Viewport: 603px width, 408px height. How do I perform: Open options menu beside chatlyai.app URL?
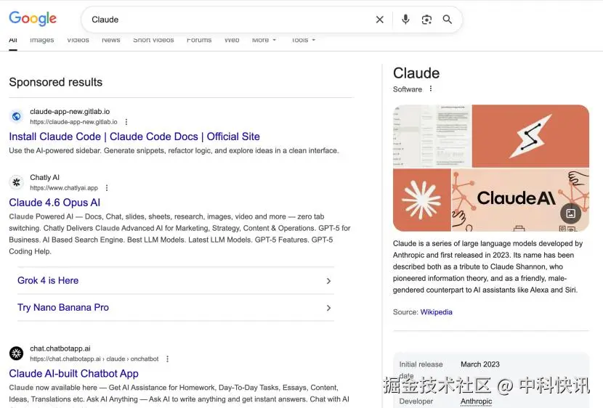click(x=107, y=188)
